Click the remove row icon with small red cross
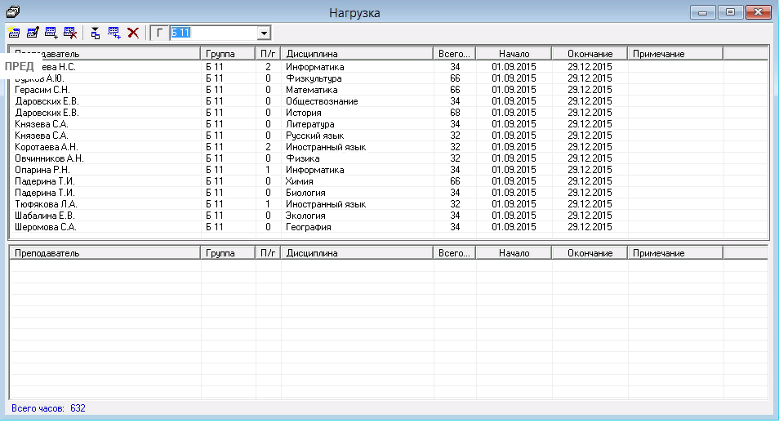Viewport: 779px width, 423px height. (x=71, y=33)
